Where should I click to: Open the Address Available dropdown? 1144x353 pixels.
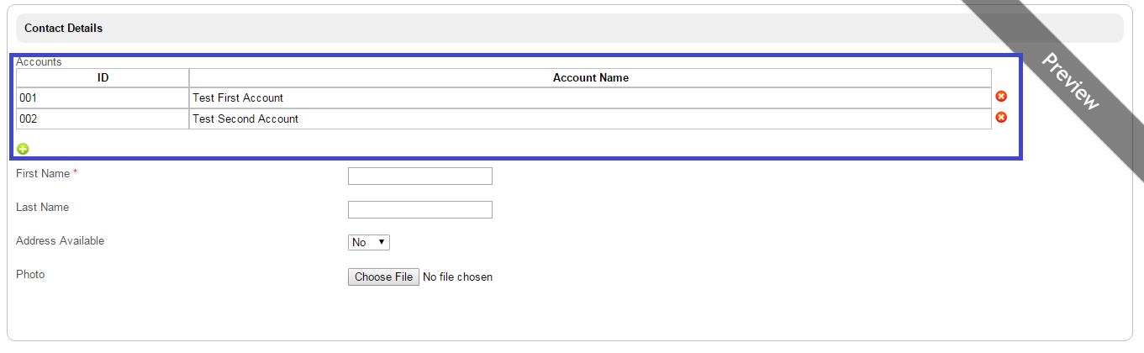pyautogui.click(x=369, y=242)
